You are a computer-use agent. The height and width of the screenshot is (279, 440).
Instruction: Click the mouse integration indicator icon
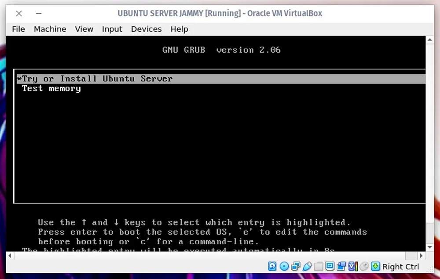(364, 266)
